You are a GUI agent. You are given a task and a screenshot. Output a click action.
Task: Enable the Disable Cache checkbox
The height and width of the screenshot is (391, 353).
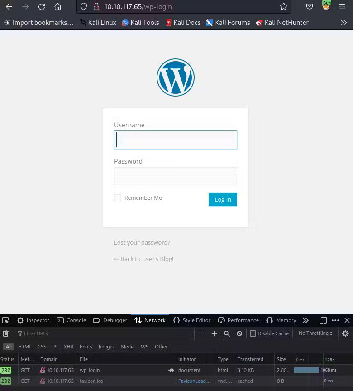[253, 333]
